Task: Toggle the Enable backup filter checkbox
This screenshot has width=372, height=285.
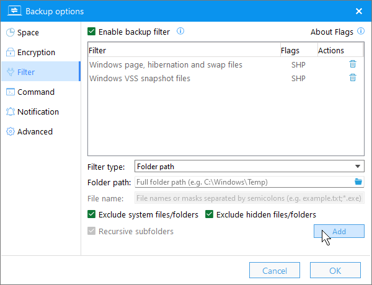Action: point(91,32)
